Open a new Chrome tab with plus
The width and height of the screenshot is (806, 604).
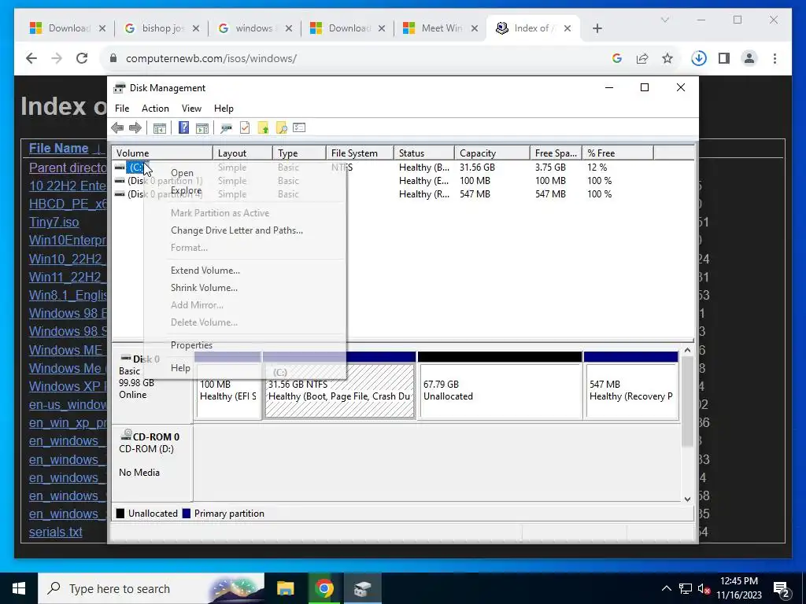[x=597, y=28]
